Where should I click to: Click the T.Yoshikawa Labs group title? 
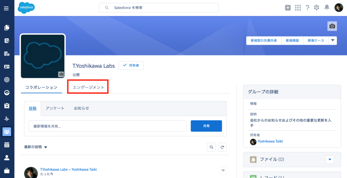coord(94,66)
